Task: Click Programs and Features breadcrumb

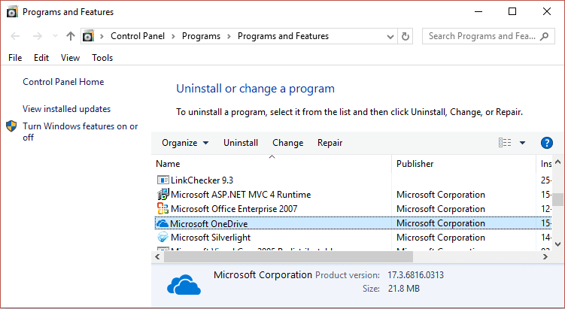Action: pyautogui.click(x=283, y=36)
